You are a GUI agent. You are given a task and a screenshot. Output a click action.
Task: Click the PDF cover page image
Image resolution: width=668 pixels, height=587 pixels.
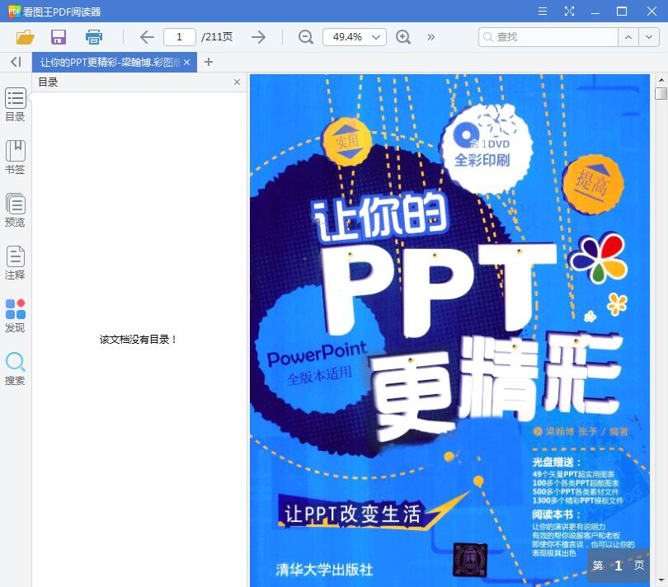(449, 330)
